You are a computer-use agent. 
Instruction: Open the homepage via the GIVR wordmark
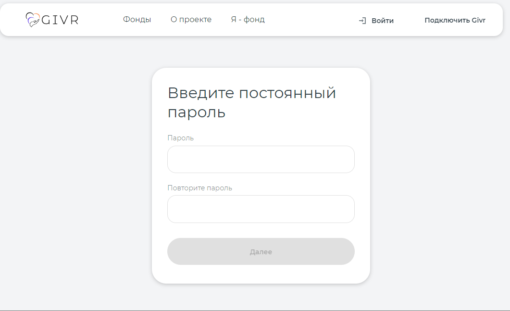coord(60,20)
